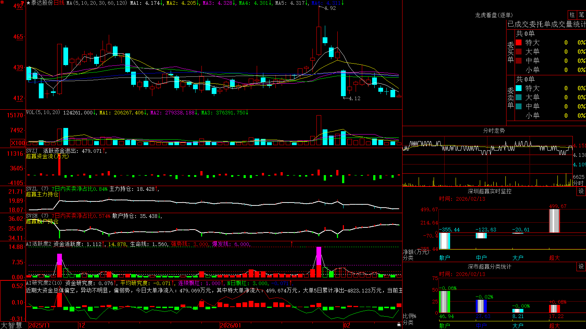
Task: Click the AI研究度2(10) indicator name
Action: [44, 283]
